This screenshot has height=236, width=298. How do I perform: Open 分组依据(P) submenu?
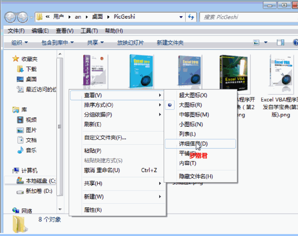click(x=117, y=115)
